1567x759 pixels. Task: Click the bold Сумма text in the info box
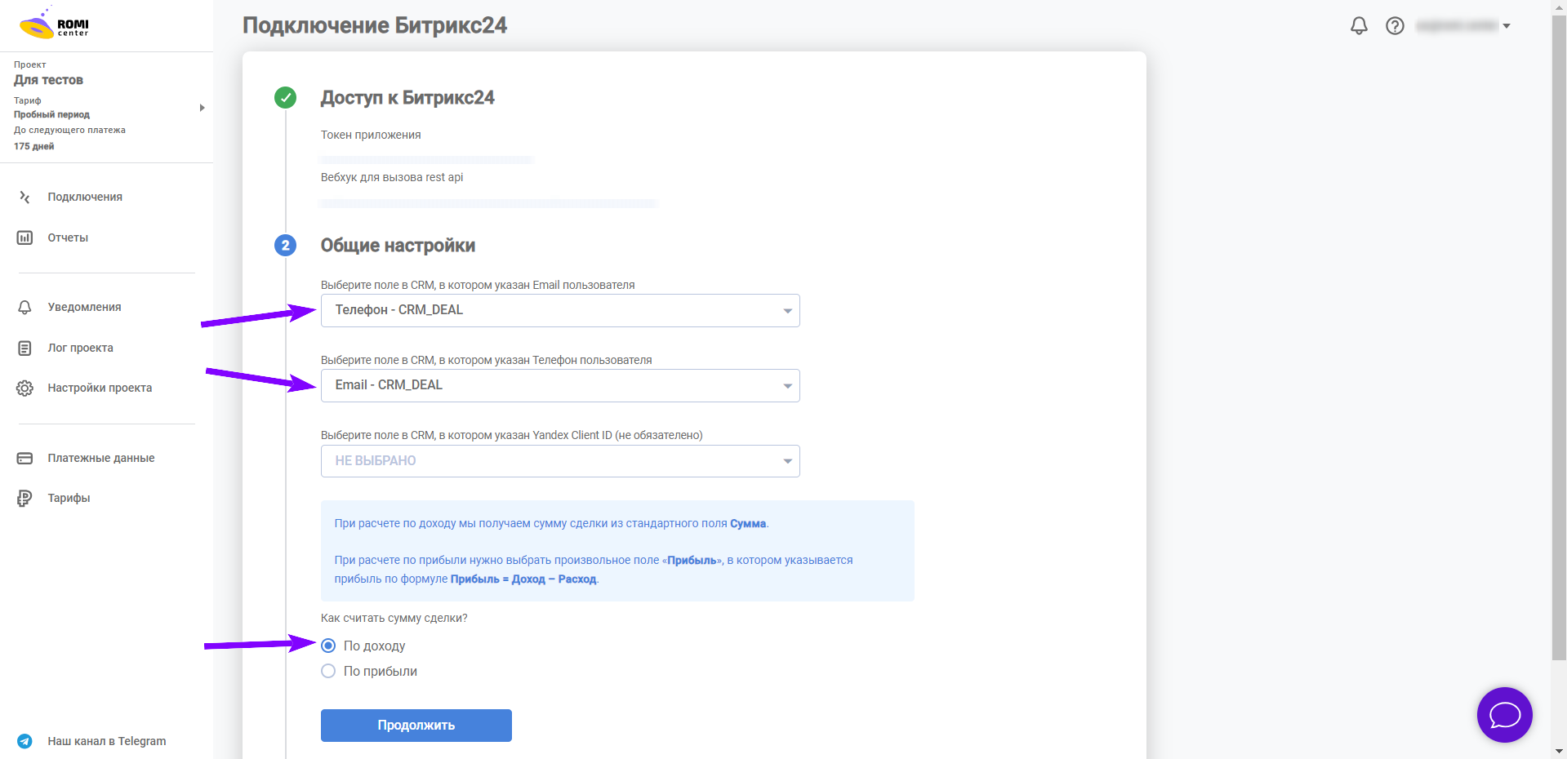[748, 523]
